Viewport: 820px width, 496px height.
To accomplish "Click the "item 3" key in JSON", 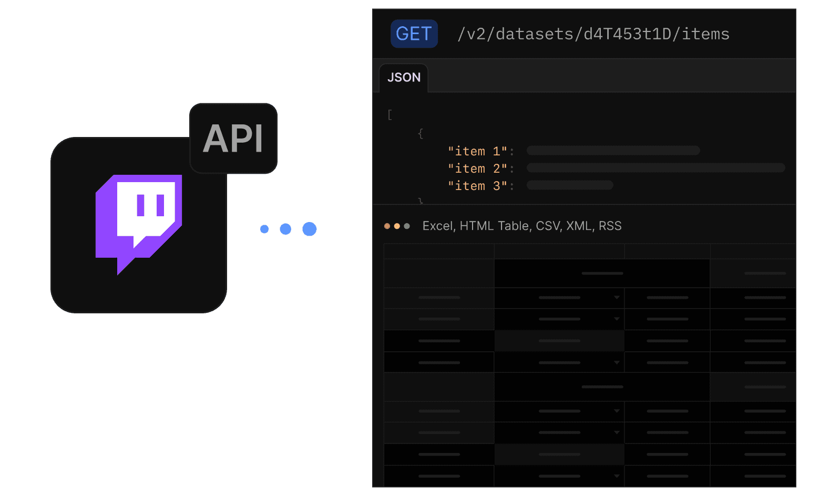I will tap(478, 186).
